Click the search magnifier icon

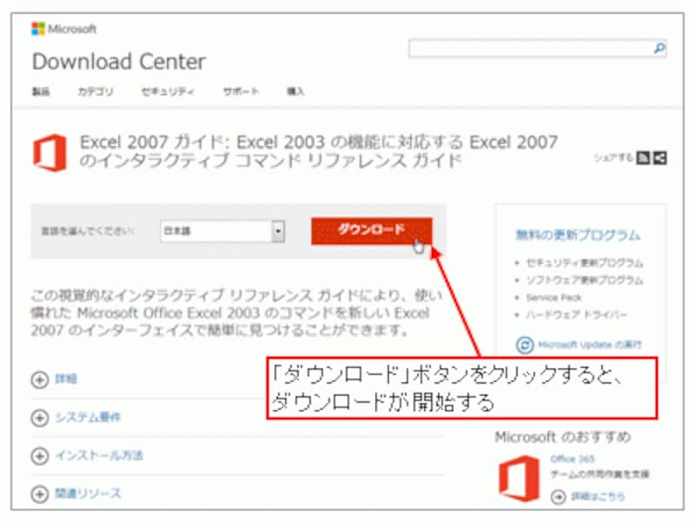[659, 48]
